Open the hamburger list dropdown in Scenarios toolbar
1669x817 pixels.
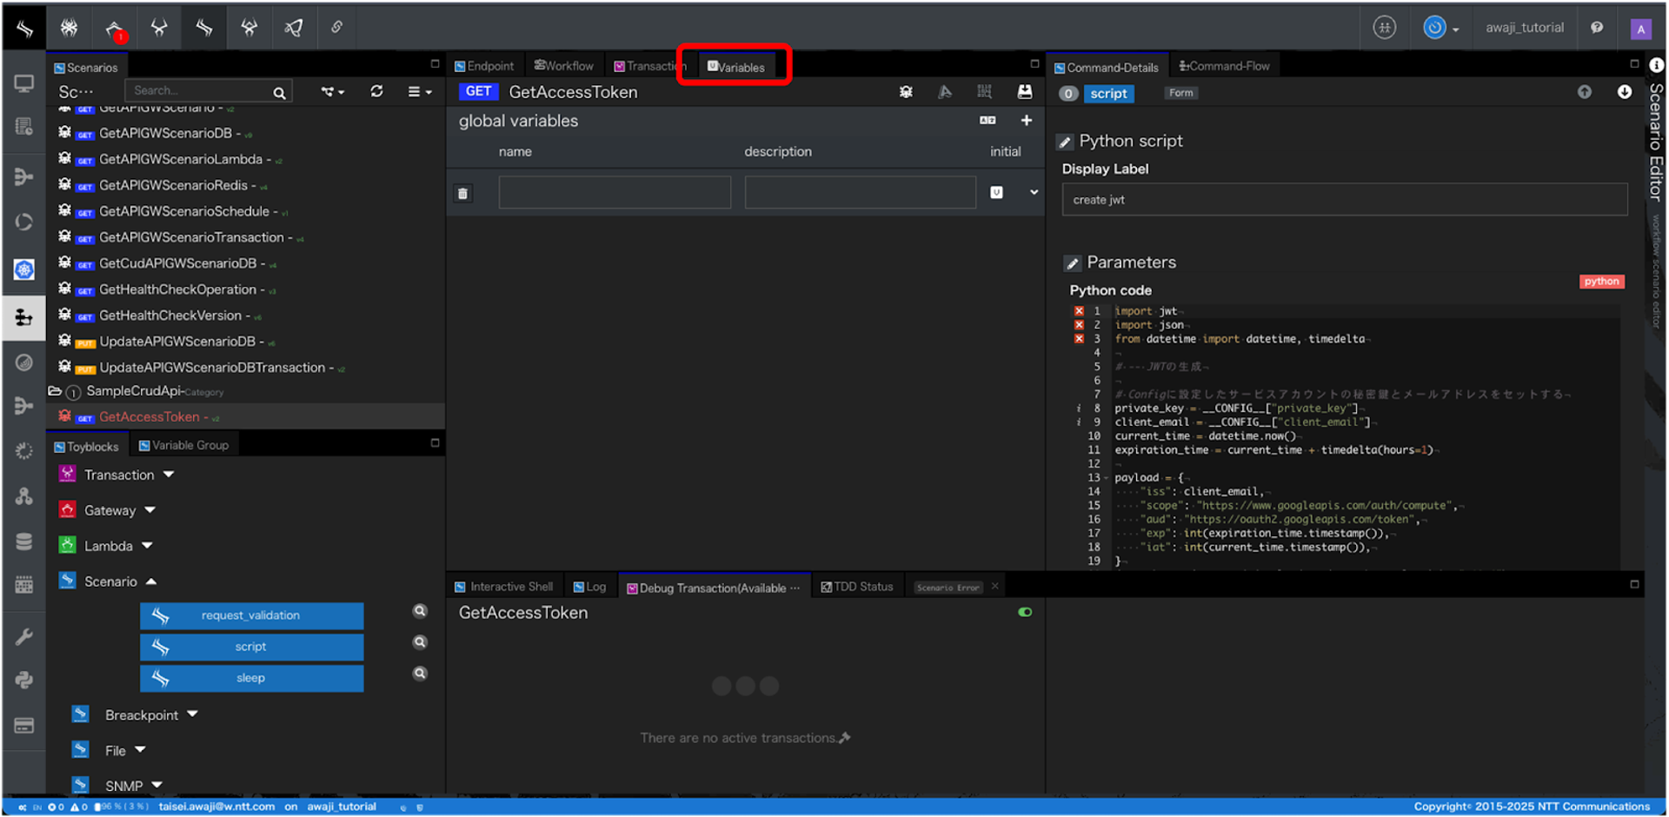[419, 91]
